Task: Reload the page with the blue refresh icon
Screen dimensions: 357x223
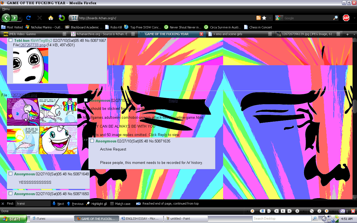Action: pos(28,18)
